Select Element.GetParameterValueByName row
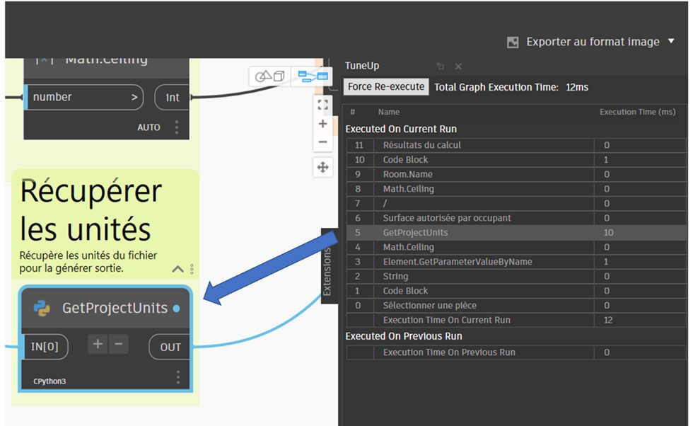This screenshot has height=426, width=693. [516, 262]
